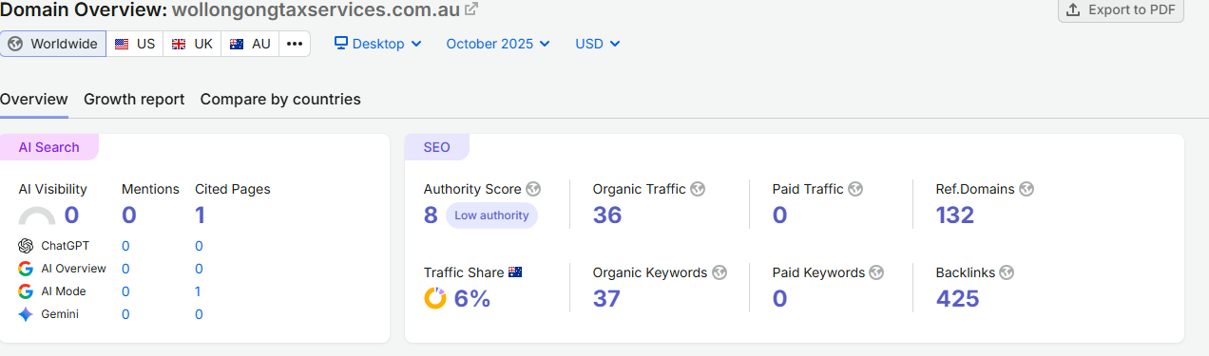Switch to the US database
The width and height of the screenshot is (1209, 356).
pos(134,44)
